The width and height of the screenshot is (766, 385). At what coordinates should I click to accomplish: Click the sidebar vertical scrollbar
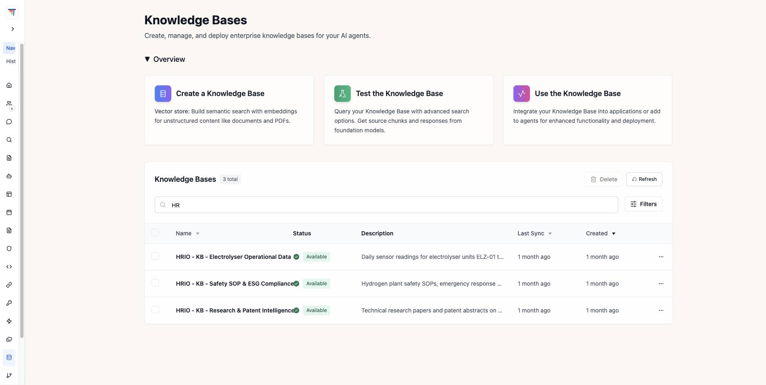tap(22, 190)
